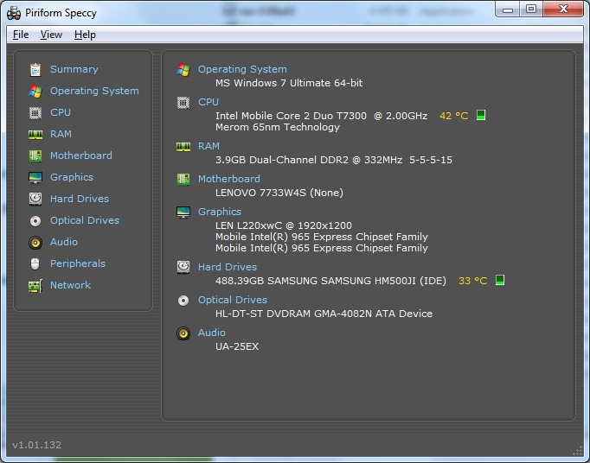The height and width of the screenshot is (463, 590).
Task: Click the 'LENOVO 7733W4S (None)' text
Action: point(279,193)
